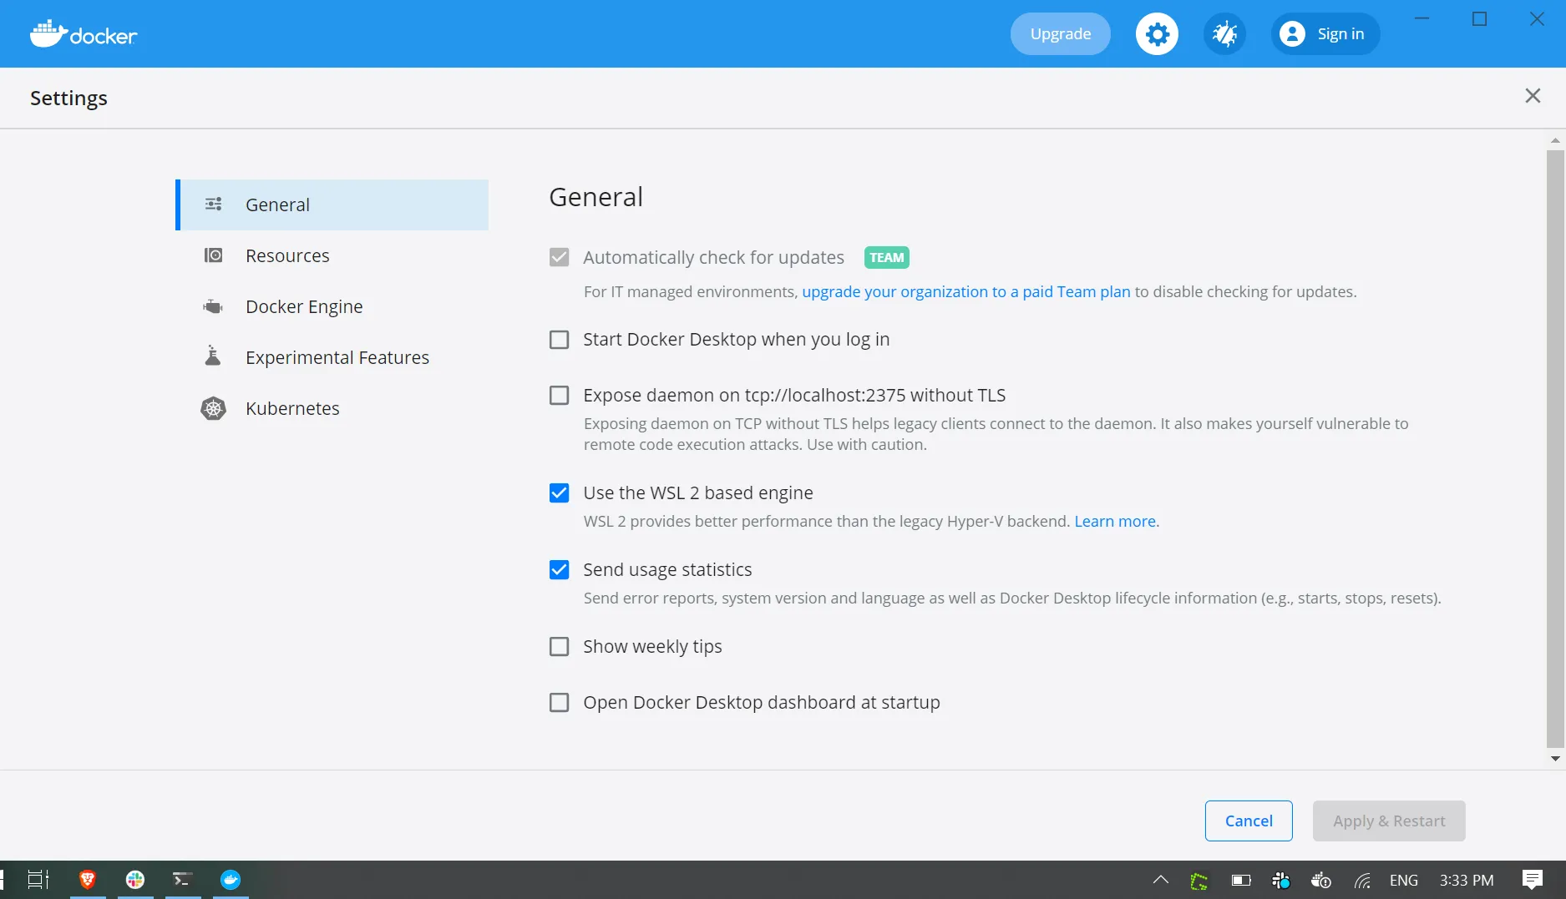Click the scrollbar down arrow
Image resolution: width=1566 pixels, height=899 pixels.
pos(1555,759)
